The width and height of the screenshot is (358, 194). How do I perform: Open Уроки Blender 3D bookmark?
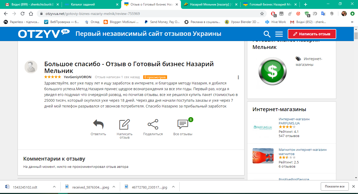tap(242, 22)
